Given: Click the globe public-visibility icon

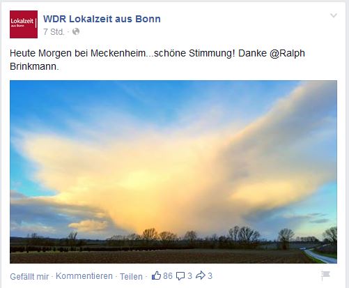Looking at the screenshot, I should click(x=76, y=31).
